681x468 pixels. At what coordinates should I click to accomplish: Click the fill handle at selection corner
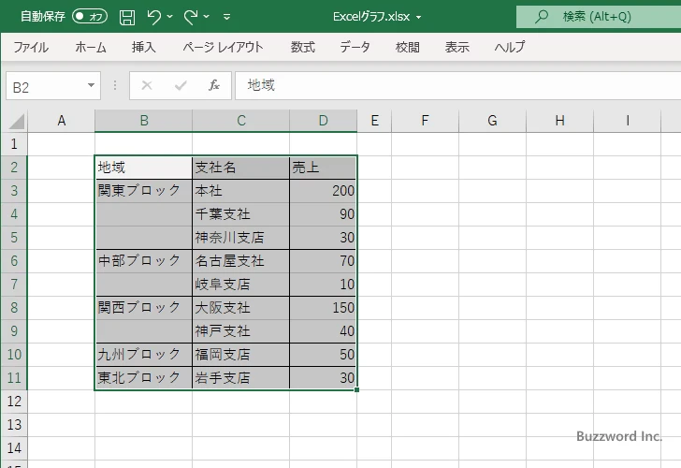(x=356, y=389)
